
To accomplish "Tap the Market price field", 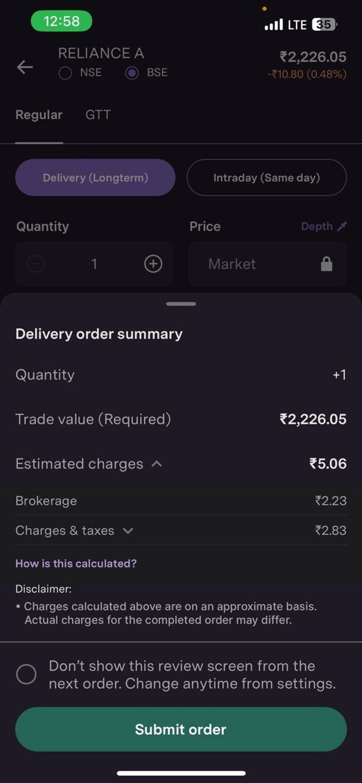I will [x=267, y=264].
